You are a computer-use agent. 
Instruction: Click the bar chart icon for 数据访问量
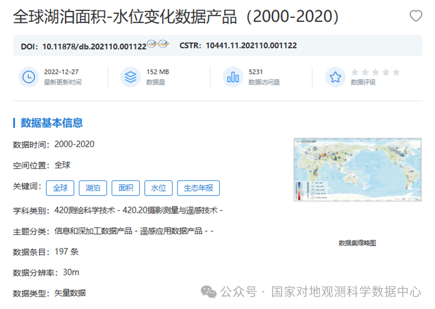[x=233, y=77]
